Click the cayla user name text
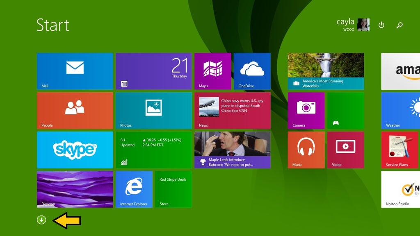The width and height of the screenshot is (420, 236). tap(345, 22)
